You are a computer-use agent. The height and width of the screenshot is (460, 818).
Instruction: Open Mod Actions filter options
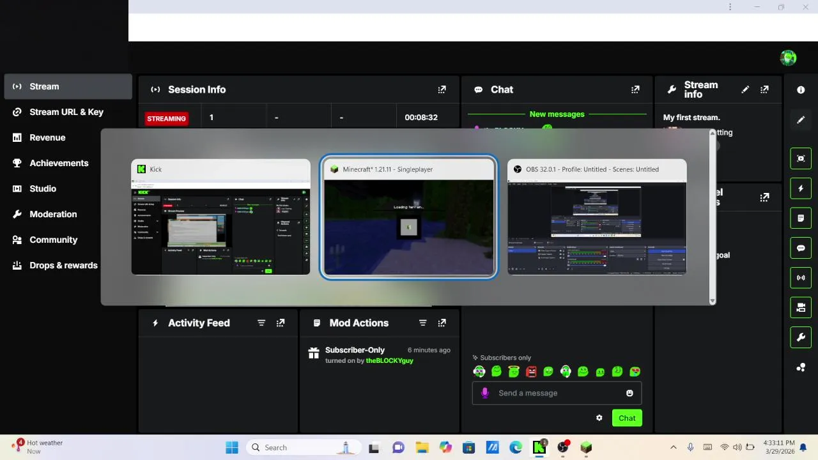coord(422,323)
